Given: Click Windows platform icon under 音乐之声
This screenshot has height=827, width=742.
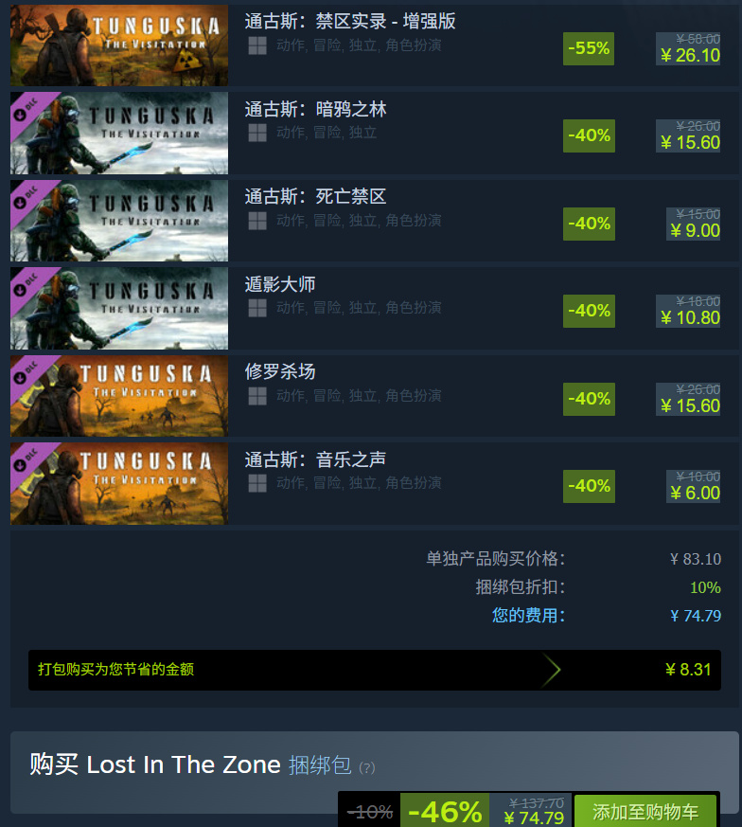Looking at the screenshot, I should pyautogui.click(x=257, y=483).
